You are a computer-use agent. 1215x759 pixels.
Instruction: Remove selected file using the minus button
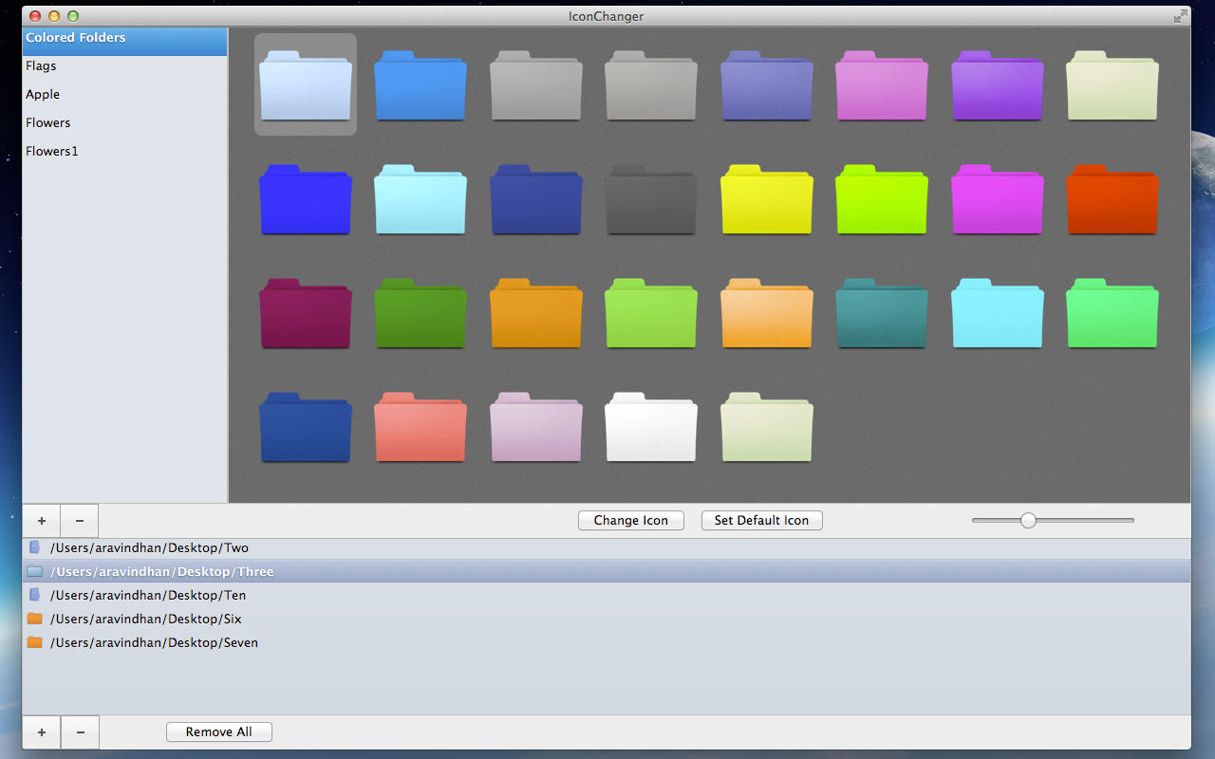[79, 520]
